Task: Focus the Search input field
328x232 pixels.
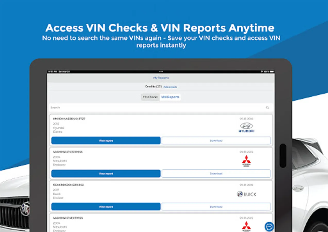Action: (x=161, y=107)
